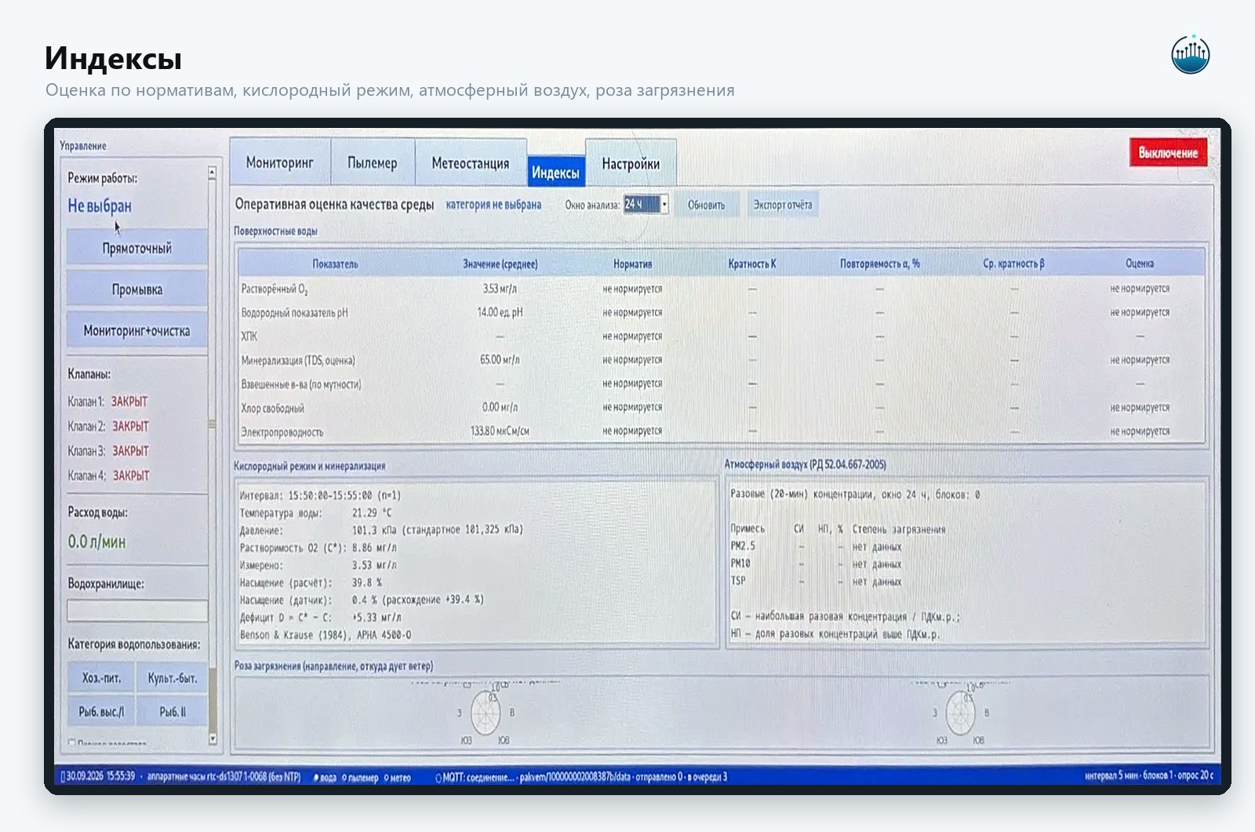Choose Рыб. II category
1255x832 pixels.
pyautogui.click(x=173, y=711)
